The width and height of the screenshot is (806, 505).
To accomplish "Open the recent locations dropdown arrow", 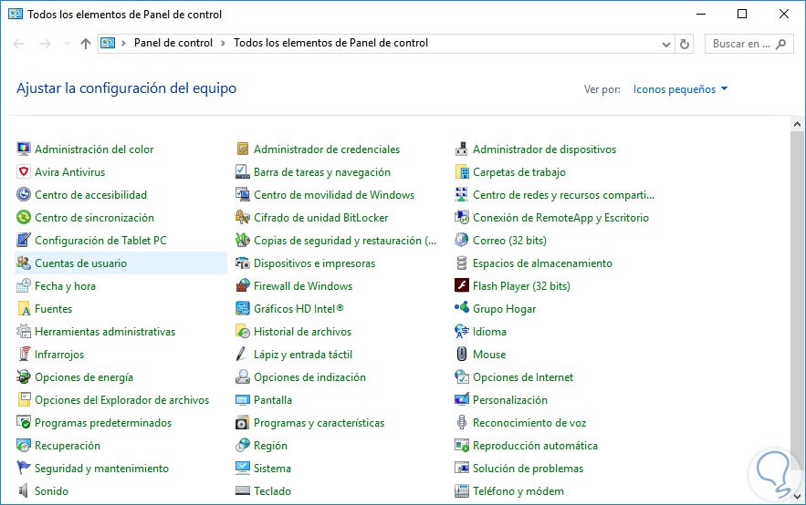I will [67, 44].
